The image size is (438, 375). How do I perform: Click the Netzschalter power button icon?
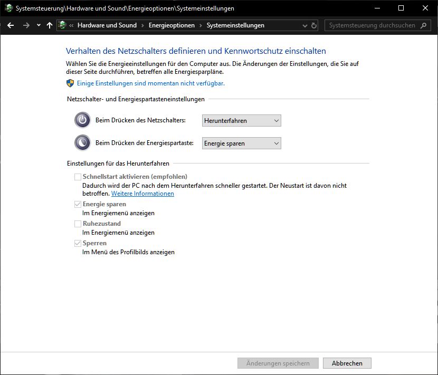coord(82,120)
